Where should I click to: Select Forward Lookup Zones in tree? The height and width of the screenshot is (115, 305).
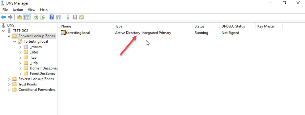(37, 36)
